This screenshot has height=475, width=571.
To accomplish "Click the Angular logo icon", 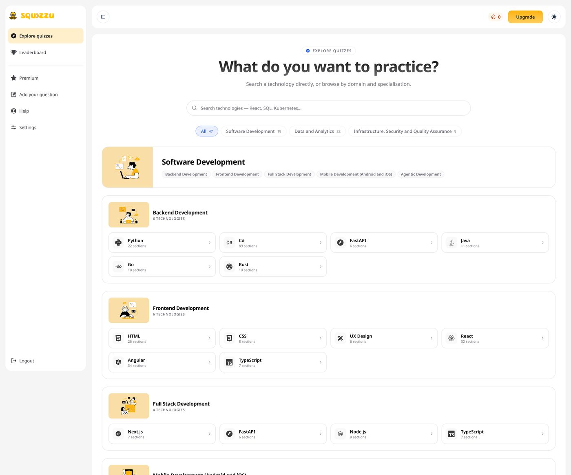I will coord(118,362).
